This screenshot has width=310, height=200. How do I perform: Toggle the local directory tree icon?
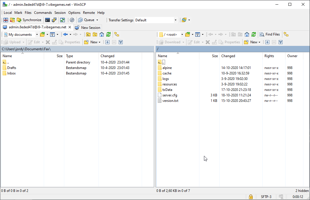coord(117,35)
